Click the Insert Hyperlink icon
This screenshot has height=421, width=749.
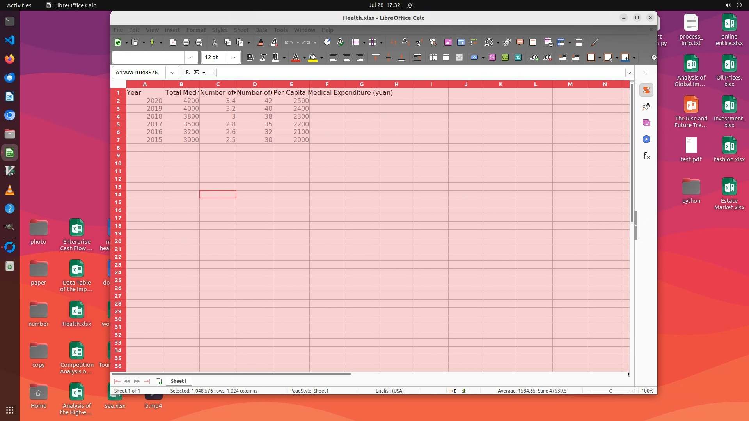tap(507, 42)
